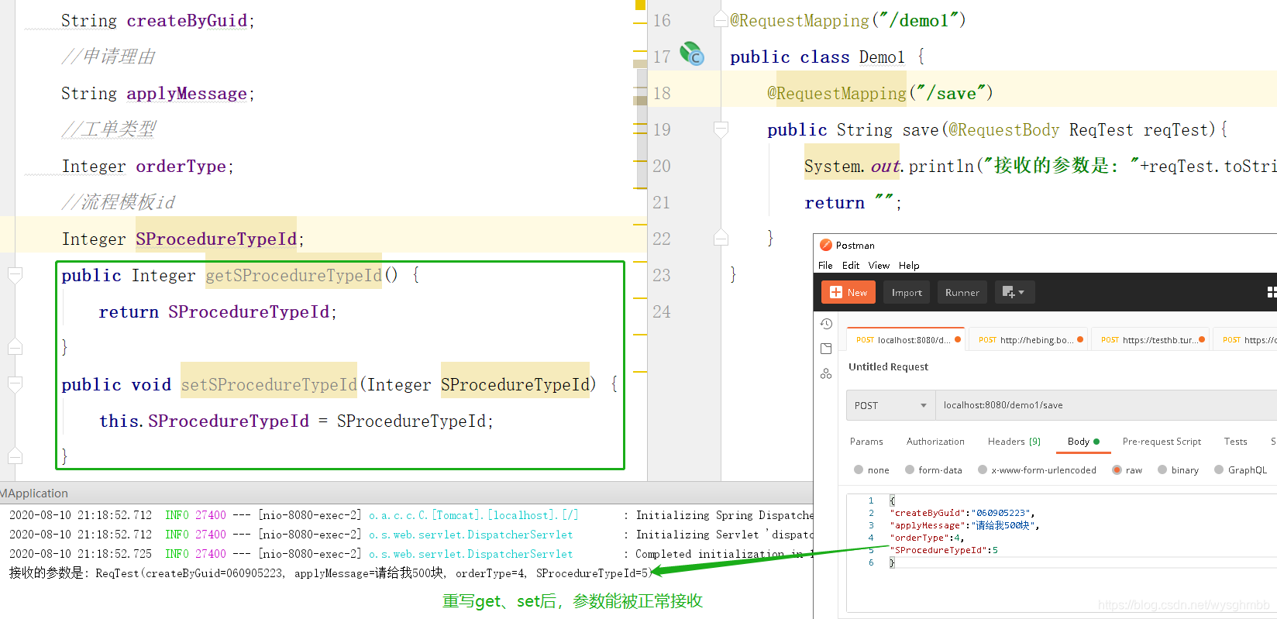Click the Tomcat localhost logger link in console
Image resolution: width=1277 pixels, height=619 pixels.
[473, 515]
